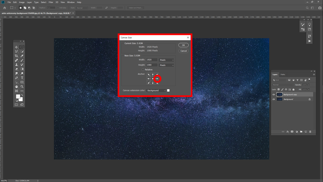Hide the Background copy layer

274,95
